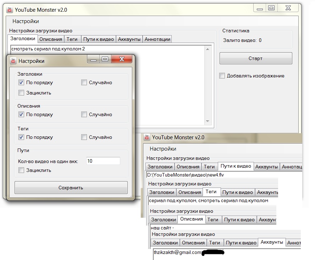This screenshot has width=315, height=260.
Task: Click the scroll up arrow of the titles list
Action: pyautogui.click(x=208, y=49)
